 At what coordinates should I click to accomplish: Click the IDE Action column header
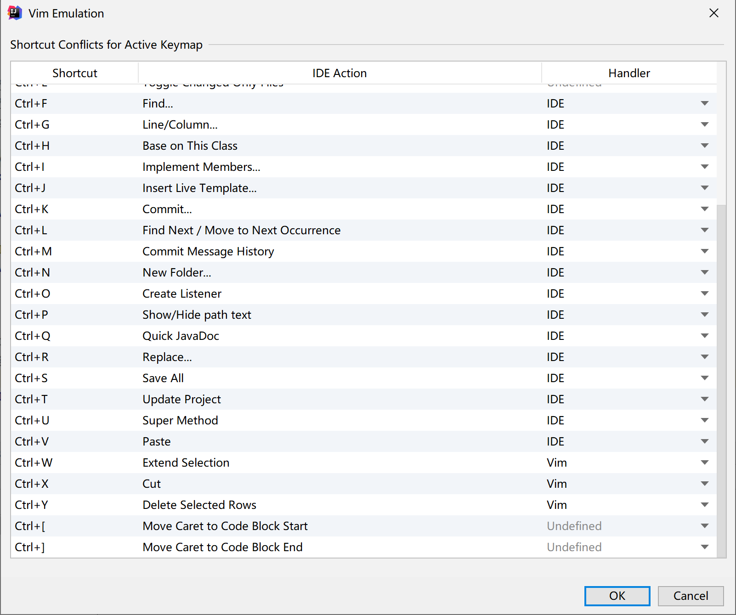pyautogui.click(x=340, y=73)
